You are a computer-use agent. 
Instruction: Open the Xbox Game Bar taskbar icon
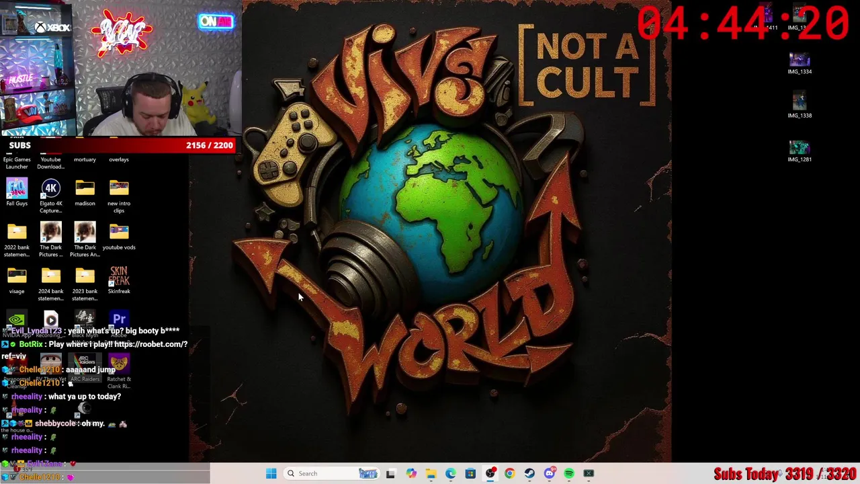[589, 473]
